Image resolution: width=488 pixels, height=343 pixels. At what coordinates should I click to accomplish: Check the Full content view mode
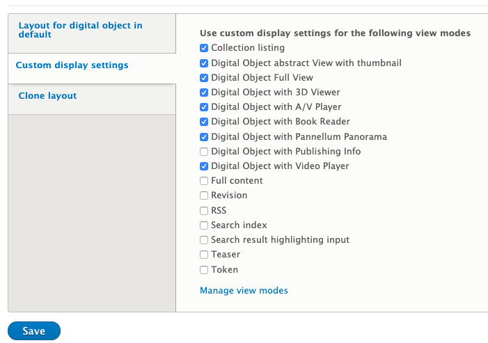[x=204, y=181]
